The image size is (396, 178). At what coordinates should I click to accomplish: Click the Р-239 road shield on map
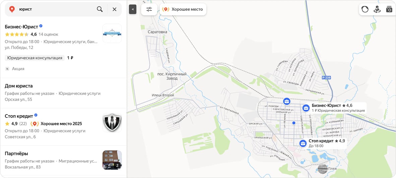[327, 78]
